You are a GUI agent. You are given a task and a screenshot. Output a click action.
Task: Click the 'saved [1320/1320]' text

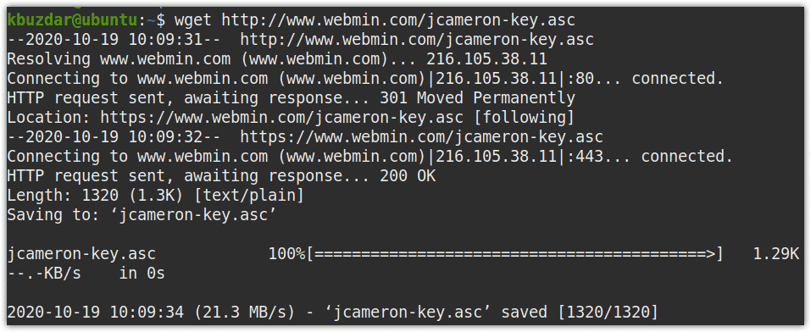tap(578, 313)
